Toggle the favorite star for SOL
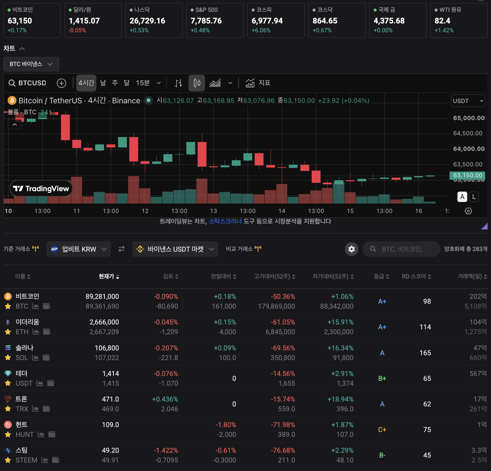Image resolution: width=491 pixels, height=471 pixels. click(8, 358)
